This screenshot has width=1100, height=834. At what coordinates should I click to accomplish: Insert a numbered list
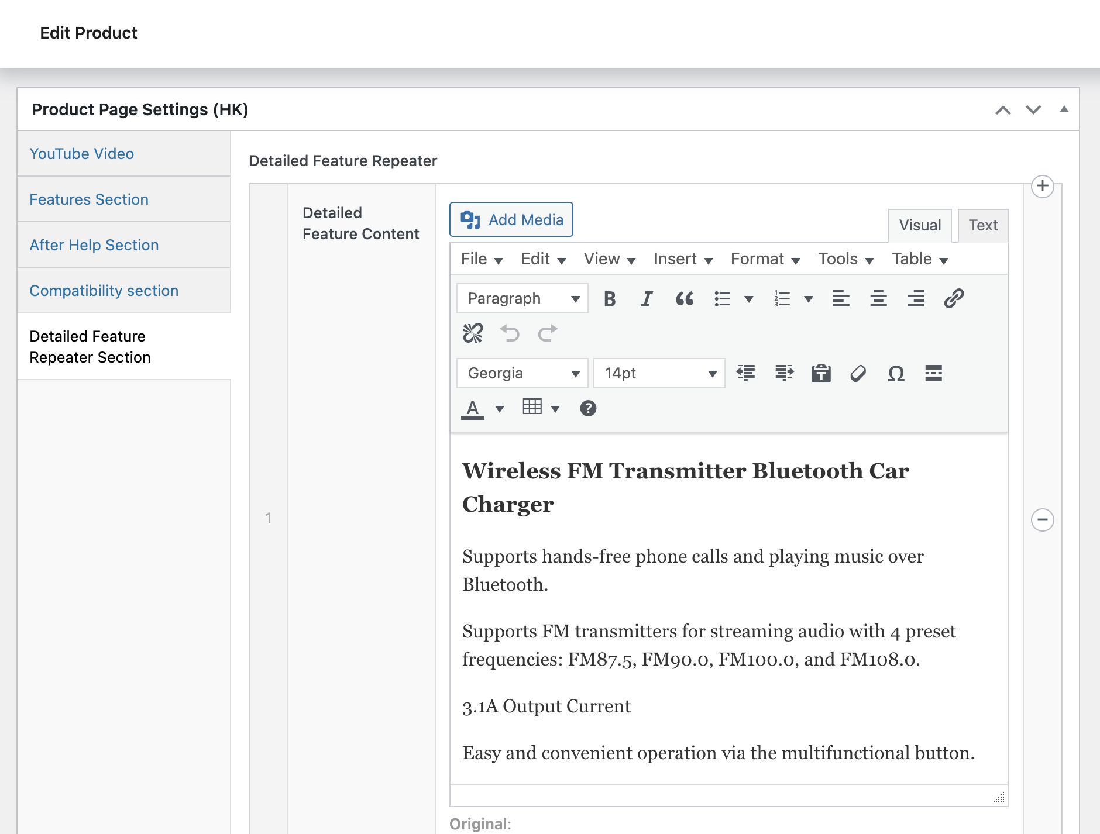(x=782, y=299)
